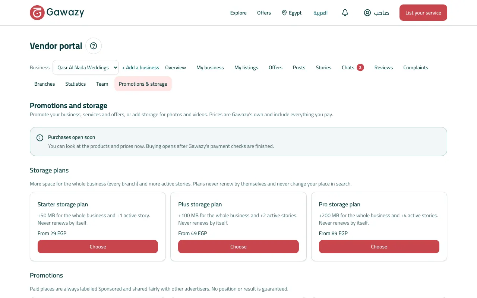This screenshot has height=298, width=477.
Task: Open Explore in the top navigation
Action: 238,13
